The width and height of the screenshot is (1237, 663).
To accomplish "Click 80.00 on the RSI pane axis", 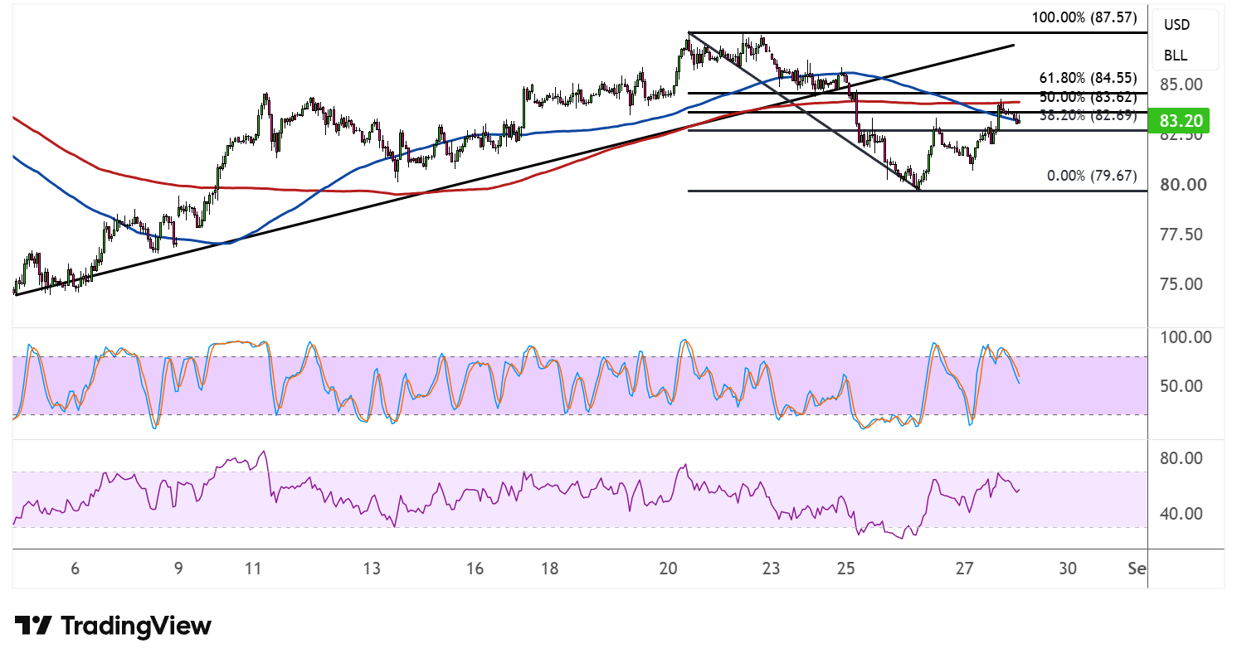I will (1181, 458).
